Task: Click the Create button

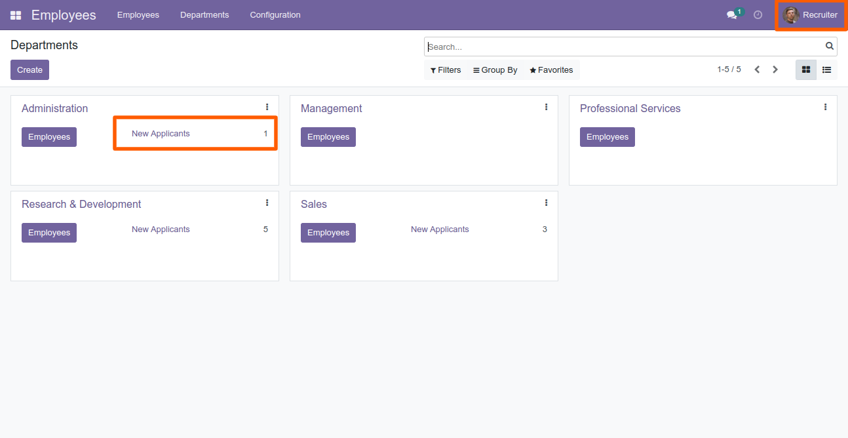Action: point(29,70)
